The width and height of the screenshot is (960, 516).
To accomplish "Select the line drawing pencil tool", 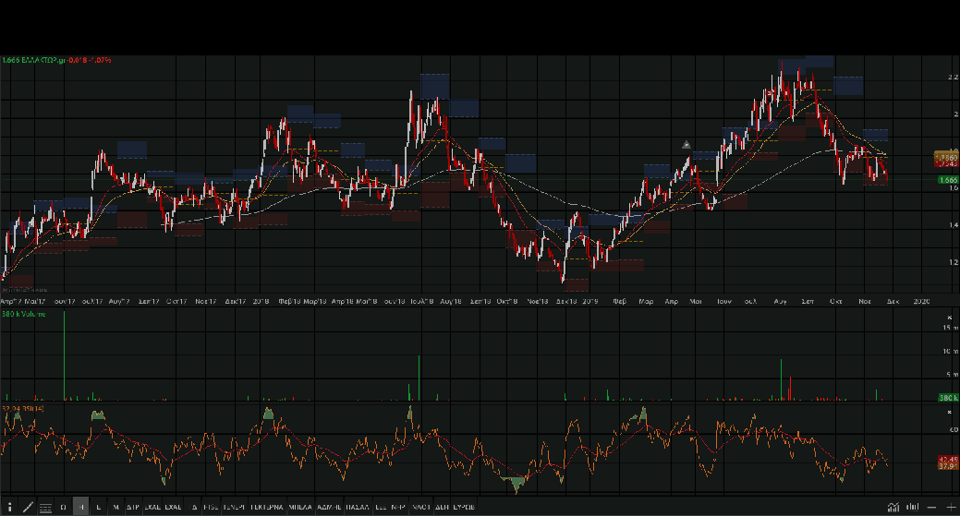I will coord(28,507).
